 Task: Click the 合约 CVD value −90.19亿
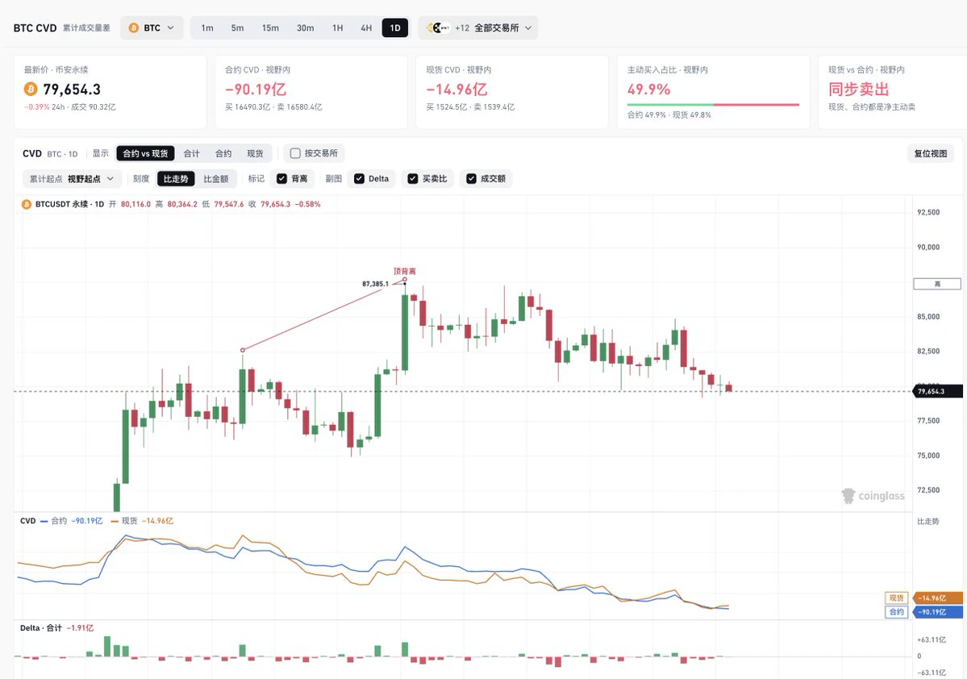pos(256,90)
